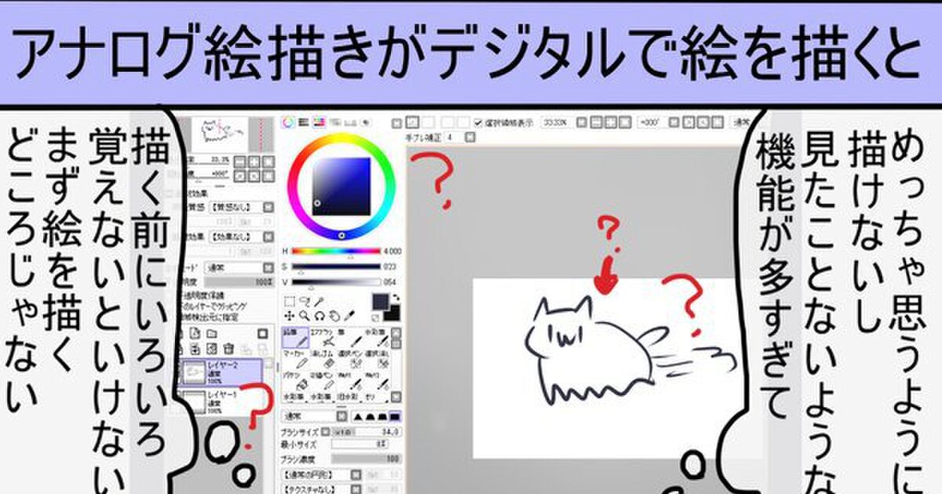This screenshot has height=494, width=942.
Task: Adjust the saturation (S) slider
Action: coord(335,267)
